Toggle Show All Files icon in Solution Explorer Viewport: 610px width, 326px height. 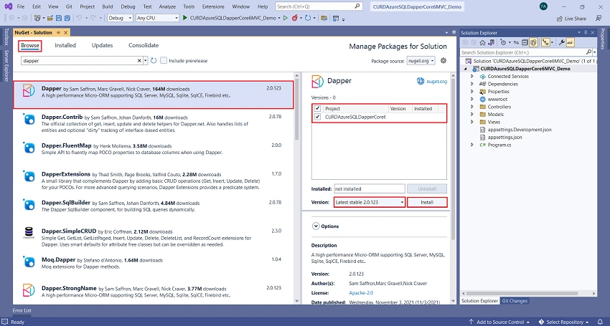coord(533,43)
